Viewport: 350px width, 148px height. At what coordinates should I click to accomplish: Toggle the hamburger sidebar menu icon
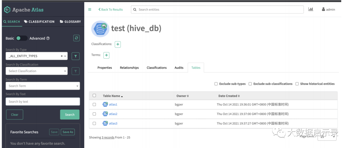pyautogui.click(x=90, y=9)
